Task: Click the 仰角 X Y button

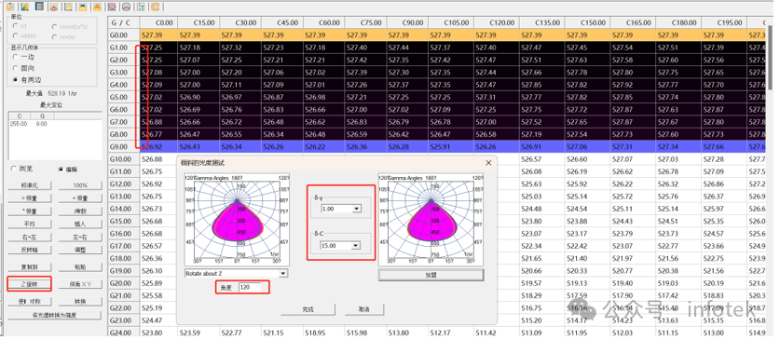Action: (x=79, y=284)
